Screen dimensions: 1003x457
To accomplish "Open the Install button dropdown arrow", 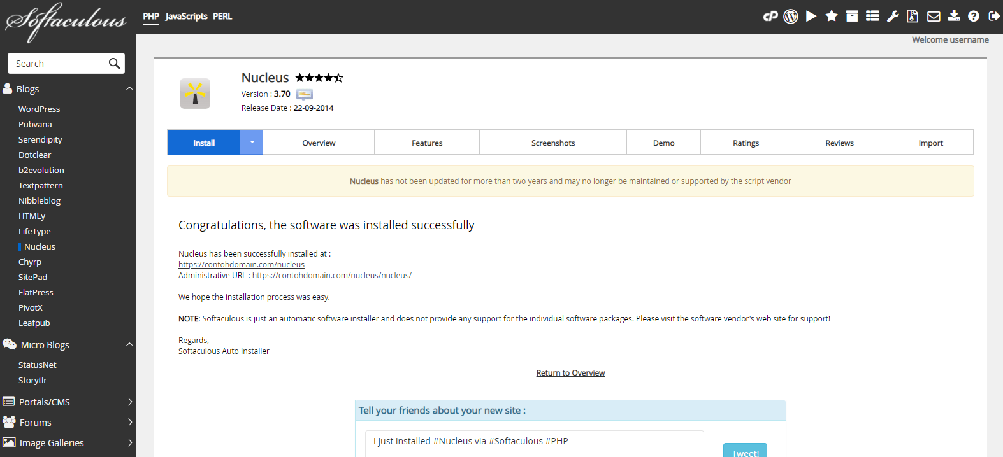I will pos(252,143).
